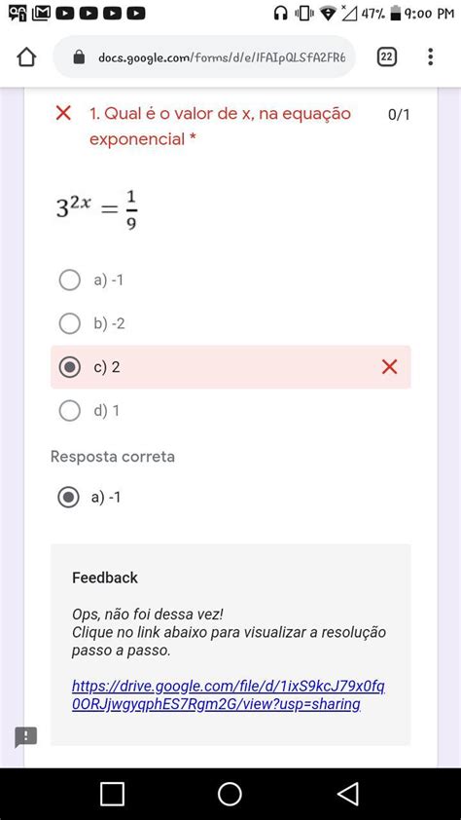
Task: Tap the Android recent apps square button
Action: tap(112, 794)
